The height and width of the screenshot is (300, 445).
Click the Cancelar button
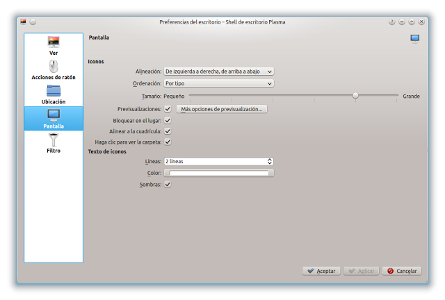pos(402,271)
